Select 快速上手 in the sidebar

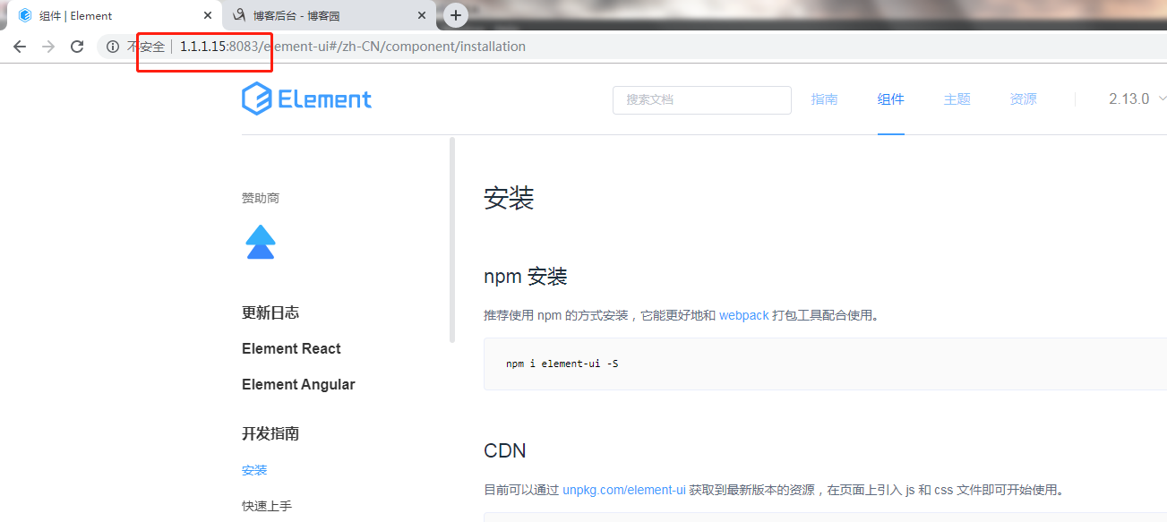(x=267, y=506)
